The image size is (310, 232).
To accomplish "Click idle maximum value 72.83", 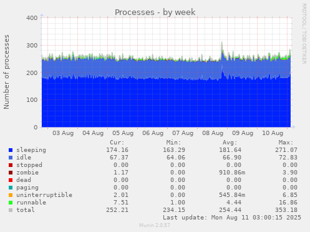I will (x=288, y=158).
